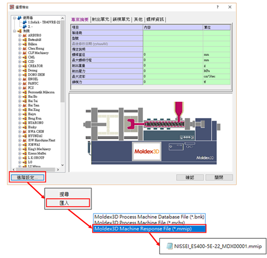Viewport: 267px width, 258px height.
Task: Open the 螺桿資訊 tab
Action: point(155,20)
